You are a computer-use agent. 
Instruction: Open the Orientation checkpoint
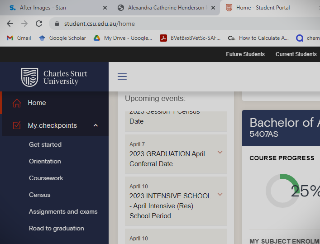tap(45, 161)
